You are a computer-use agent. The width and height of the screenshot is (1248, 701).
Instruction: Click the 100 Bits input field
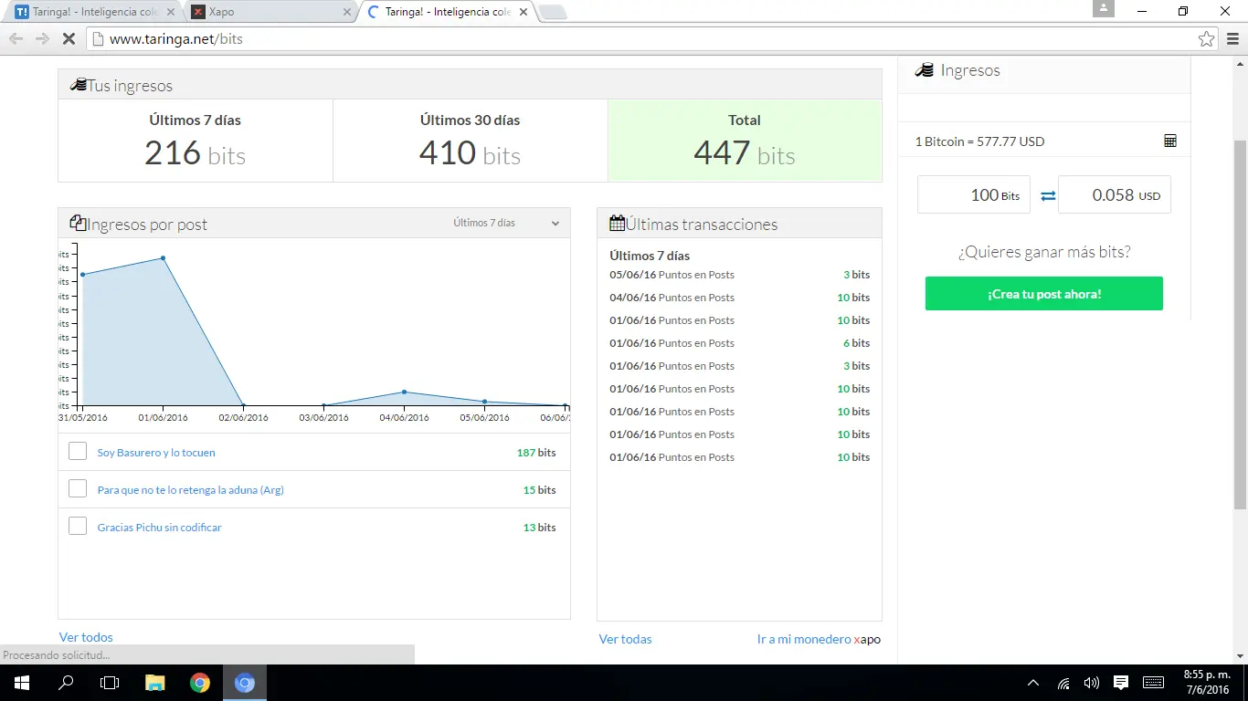pos(974,195)
